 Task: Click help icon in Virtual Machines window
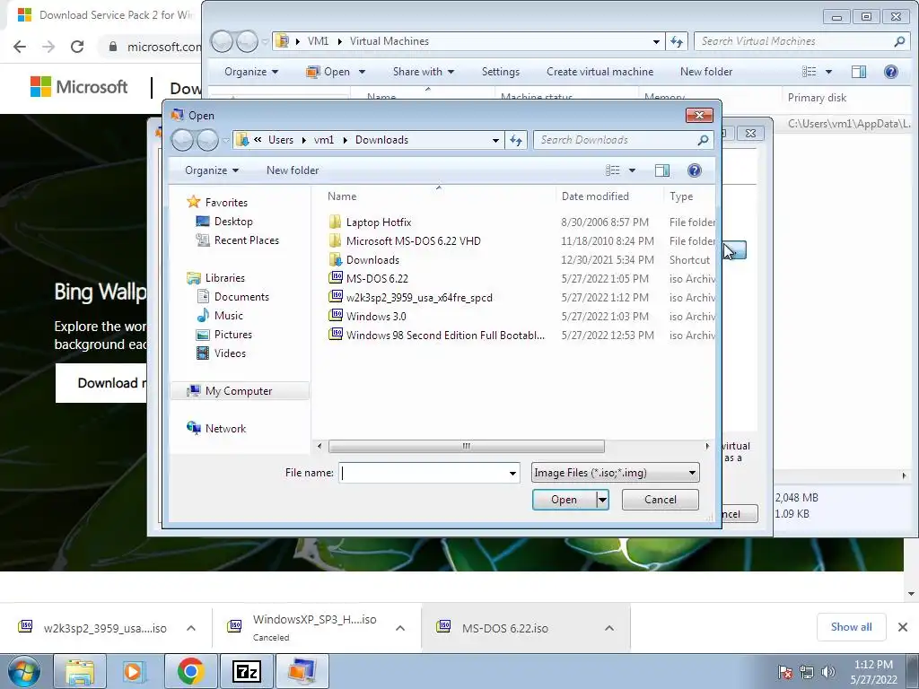click(891, 72)
